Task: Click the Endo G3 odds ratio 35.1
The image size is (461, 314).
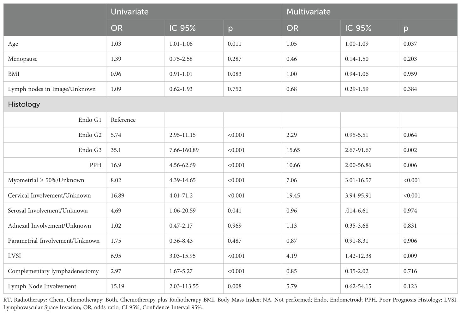Action: click(116, 150)
